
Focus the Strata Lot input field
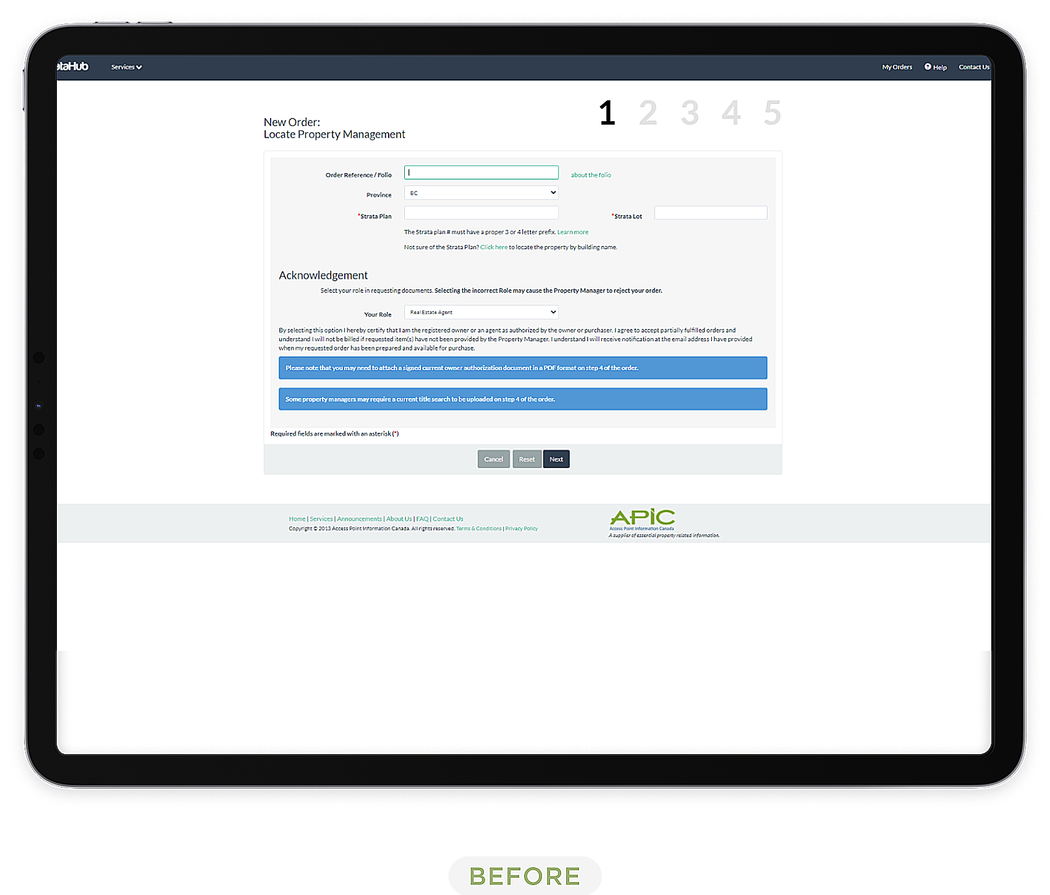point(710,213)
